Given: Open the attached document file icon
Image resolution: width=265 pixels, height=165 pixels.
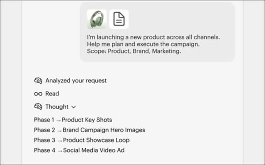Looking at the screenshot, I should 119,19.
